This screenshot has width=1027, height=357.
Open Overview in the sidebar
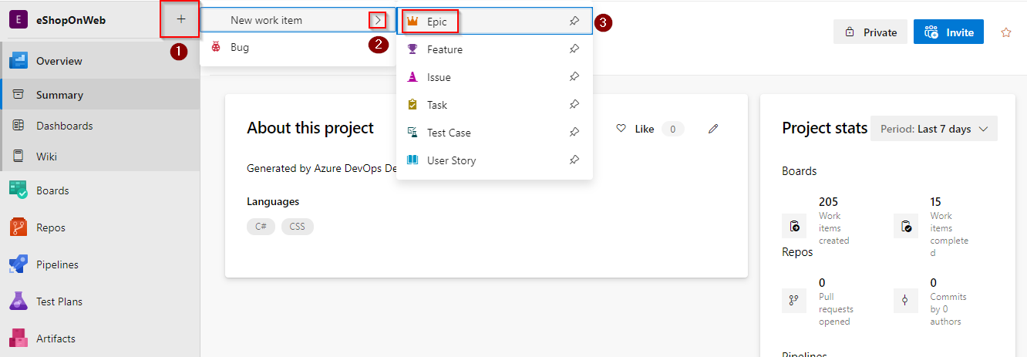pos(100,61)
